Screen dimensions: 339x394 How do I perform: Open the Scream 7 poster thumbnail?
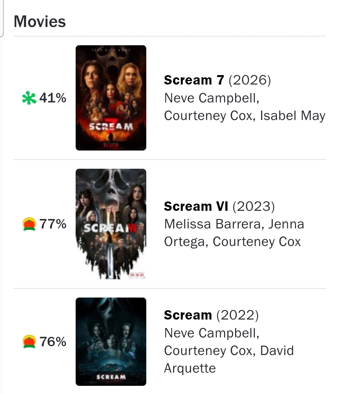click(111, 98)
